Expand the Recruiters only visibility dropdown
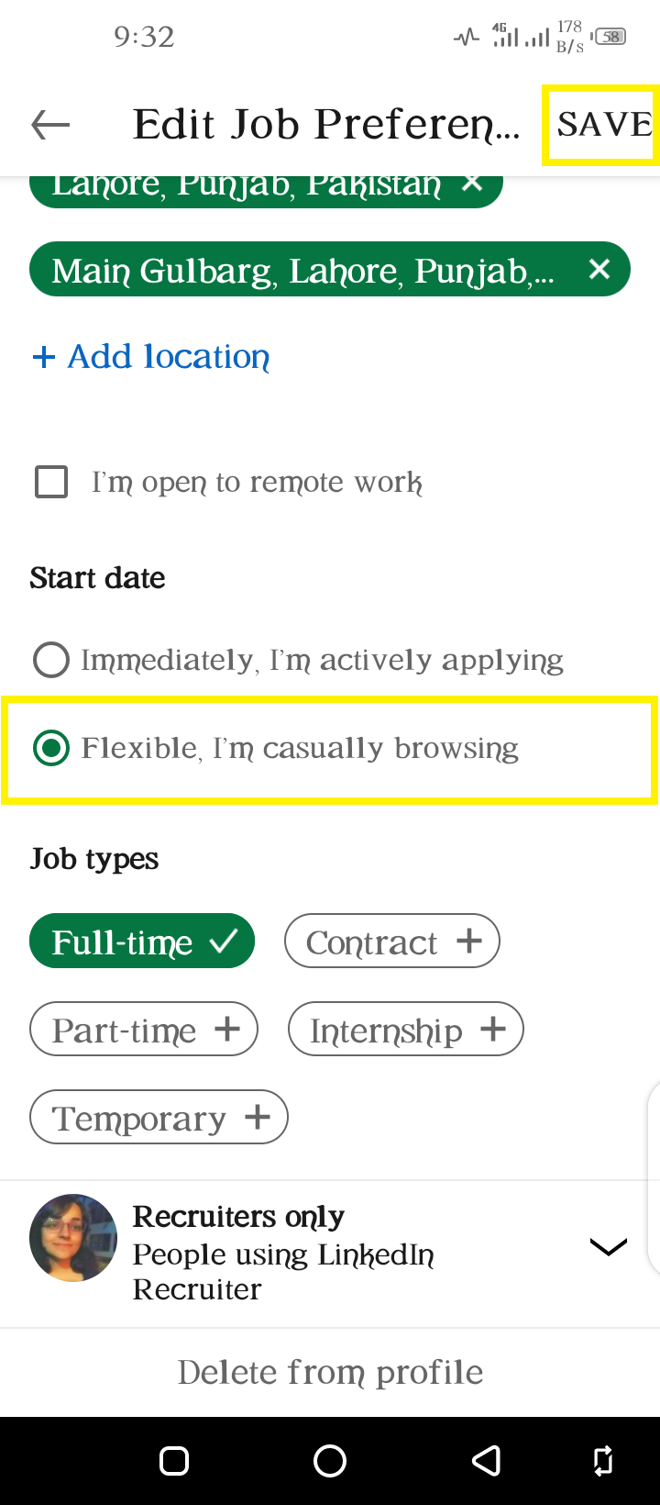Viewport: 660px width, 1505px height. [x=609, y=1246]
